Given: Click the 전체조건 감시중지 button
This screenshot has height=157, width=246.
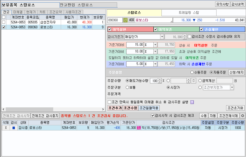Looking at the screenshot, I should pos(45,116).
